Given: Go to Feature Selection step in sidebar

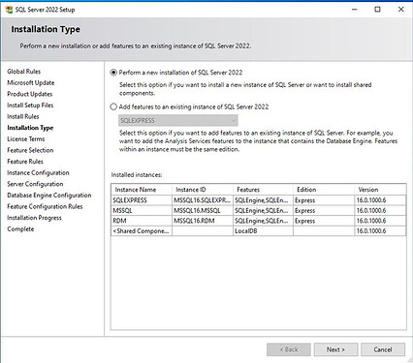Looking at the screenshot, I should click(30, 150).
